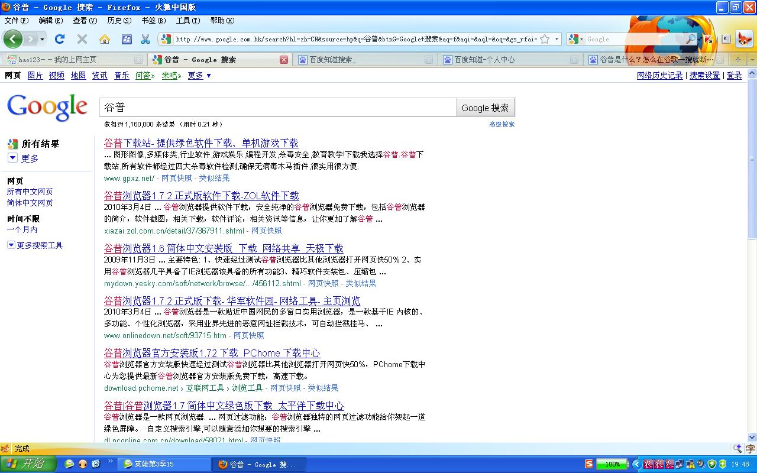The height and width of the screenshot is (473, 757).
Task: Go back with the green back arrow
Action: (12, 39)
